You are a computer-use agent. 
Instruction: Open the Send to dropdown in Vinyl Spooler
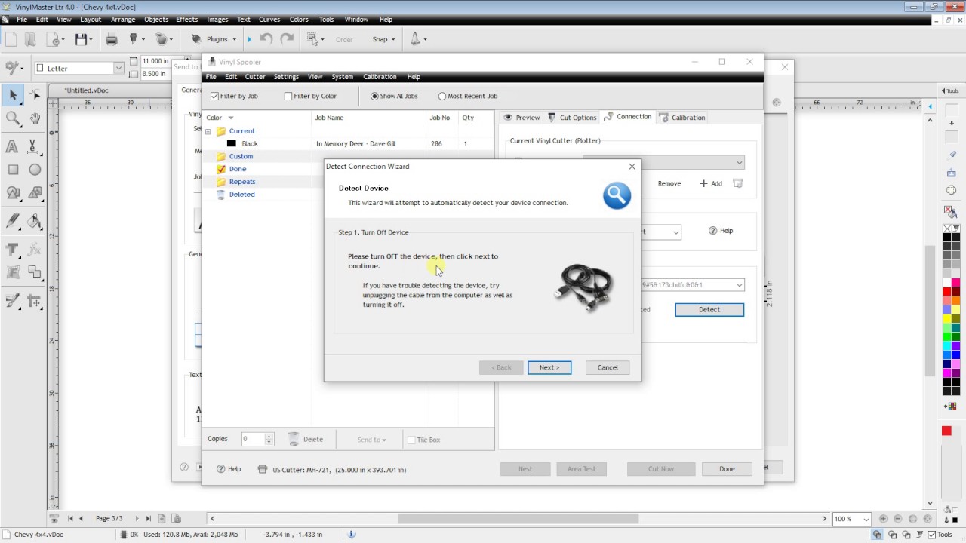[372, 440]
